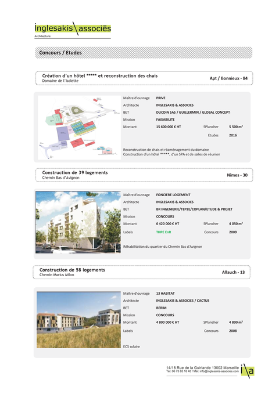
Task: Click BET value 'BERIM'
Action: tap(161, 308)
